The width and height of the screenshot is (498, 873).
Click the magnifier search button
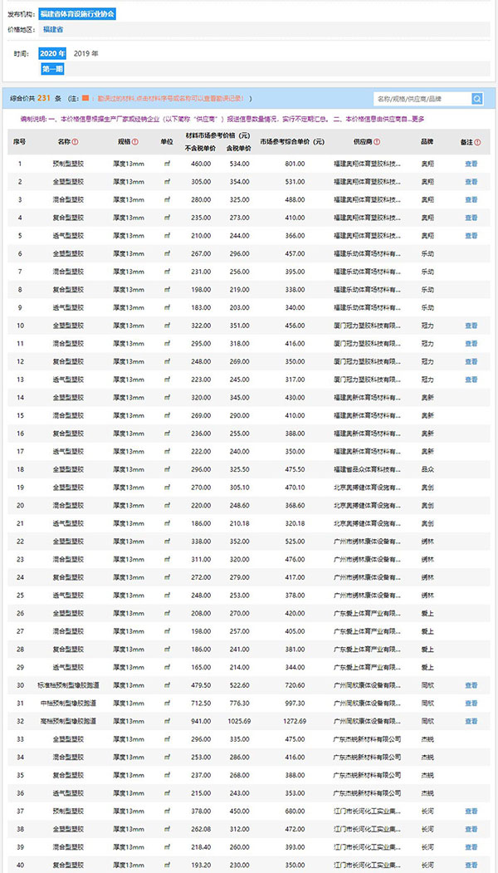[477, 99]
